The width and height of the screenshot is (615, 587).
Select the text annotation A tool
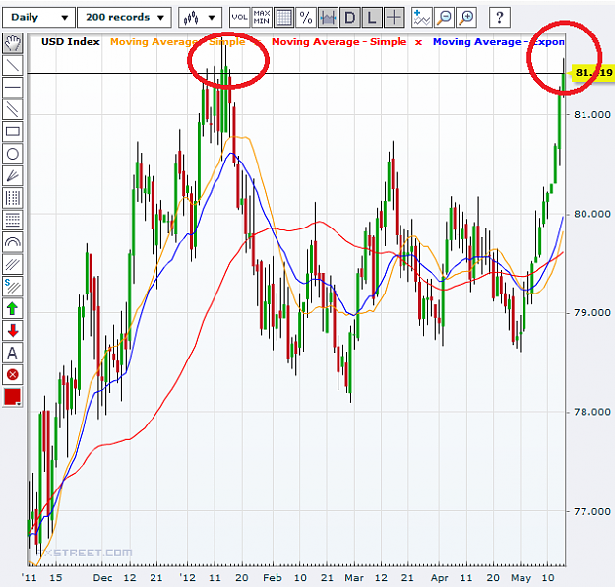click(12, 353)
